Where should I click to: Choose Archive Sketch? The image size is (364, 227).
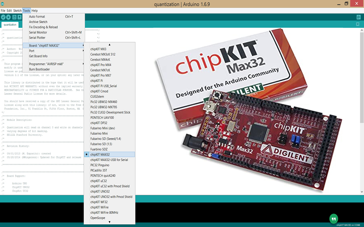tap(54, 22)
